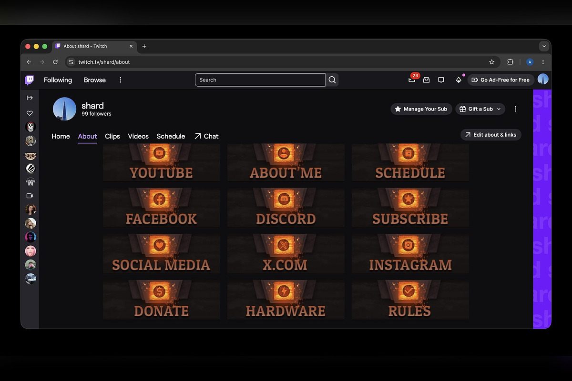Bookmark this page with star icon

coord(492,62)
